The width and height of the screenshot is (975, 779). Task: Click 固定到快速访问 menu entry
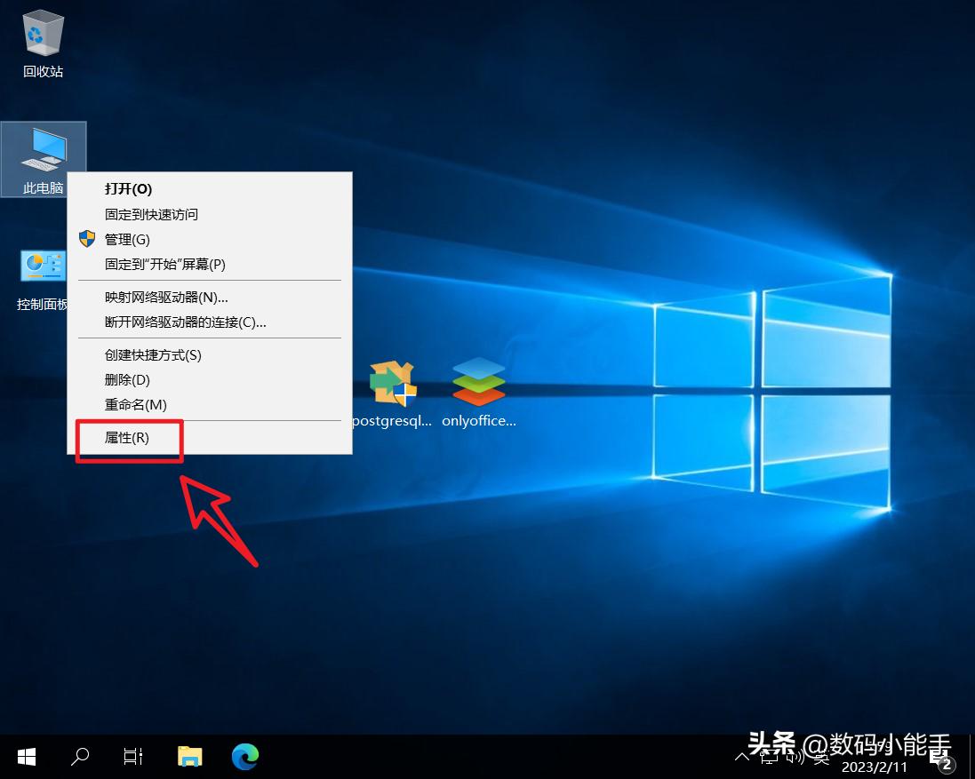click(x=151, y=214)
